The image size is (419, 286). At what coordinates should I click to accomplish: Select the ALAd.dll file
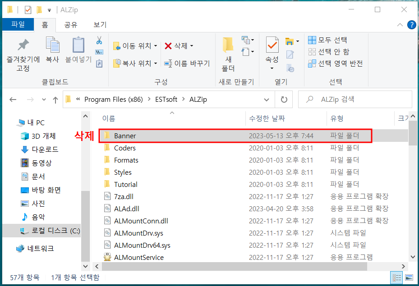click(127, 209)
